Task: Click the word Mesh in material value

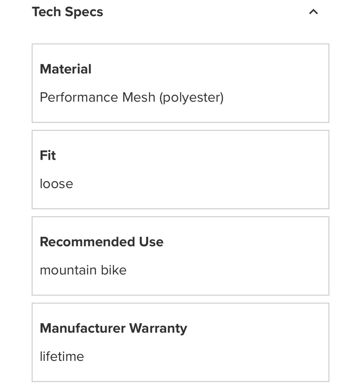Action: (x=139, y=98)
